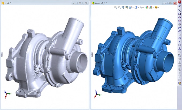
Task: Click the 'd stl *' window title
Action: pos(8,3)
